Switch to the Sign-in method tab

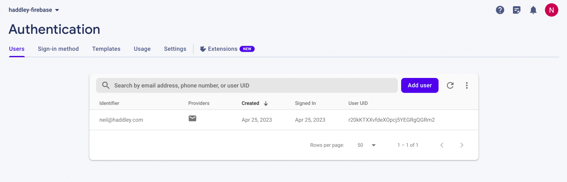pyautogui.click(x=58, y=49)
